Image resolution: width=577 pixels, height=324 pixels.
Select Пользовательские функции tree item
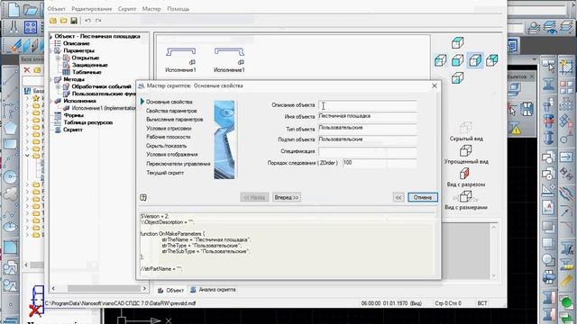[104, 94]
